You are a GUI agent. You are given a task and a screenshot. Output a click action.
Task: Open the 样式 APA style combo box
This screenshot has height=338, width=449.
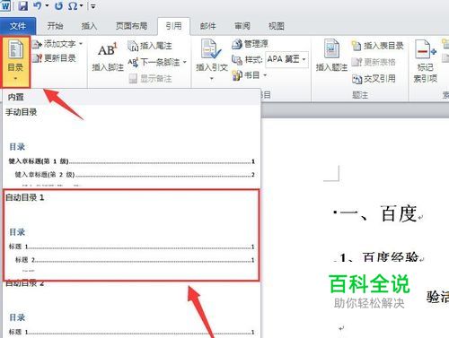(287, 59)
